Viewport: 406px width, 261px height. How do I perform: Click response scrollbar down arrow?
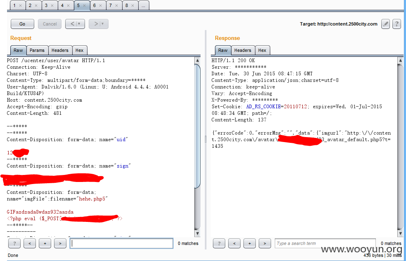pos(400,233)
